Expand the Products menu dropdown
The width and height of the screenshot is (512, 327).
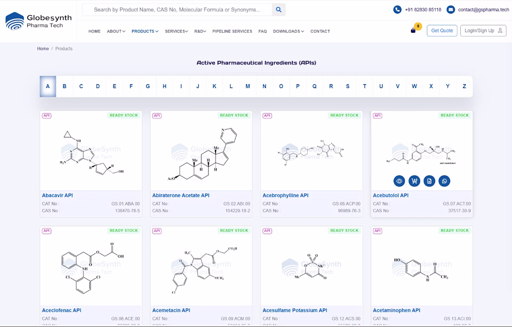(x=145, y=31)
